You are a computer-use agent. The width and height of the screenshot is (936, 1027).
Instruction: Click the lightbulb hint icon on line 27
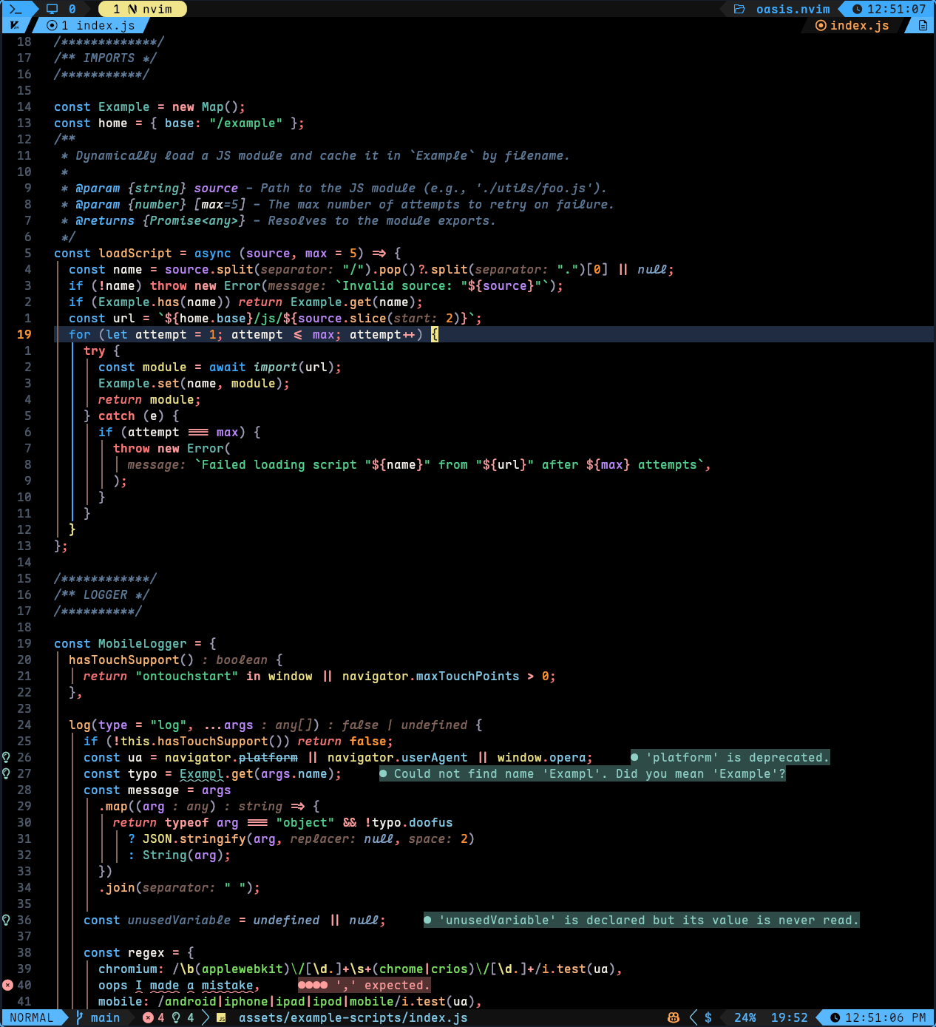click(x=7, y=773)
